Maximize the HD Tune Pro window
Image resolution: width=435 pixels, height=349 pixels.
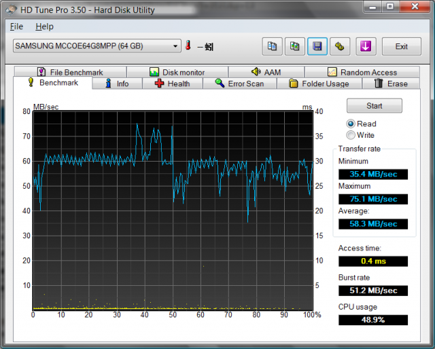[x=390, y=7]
